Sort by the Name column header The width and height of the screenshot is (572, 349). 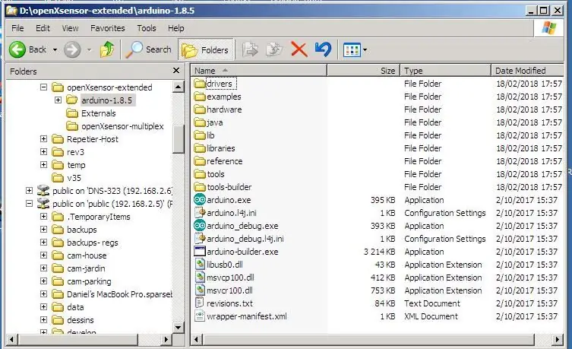pos(258,71)
